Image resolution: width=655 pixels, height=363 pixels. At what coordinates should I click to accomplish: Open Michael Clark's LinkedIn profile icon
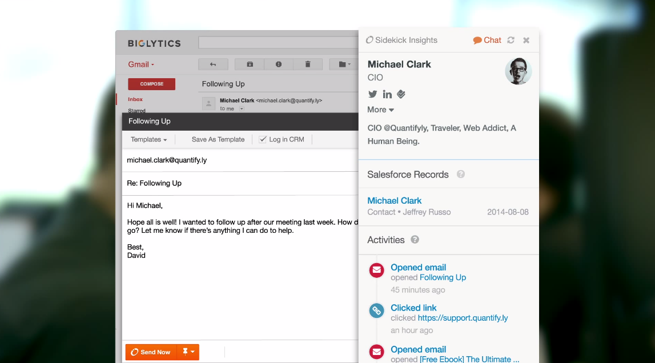pos(387,94)
